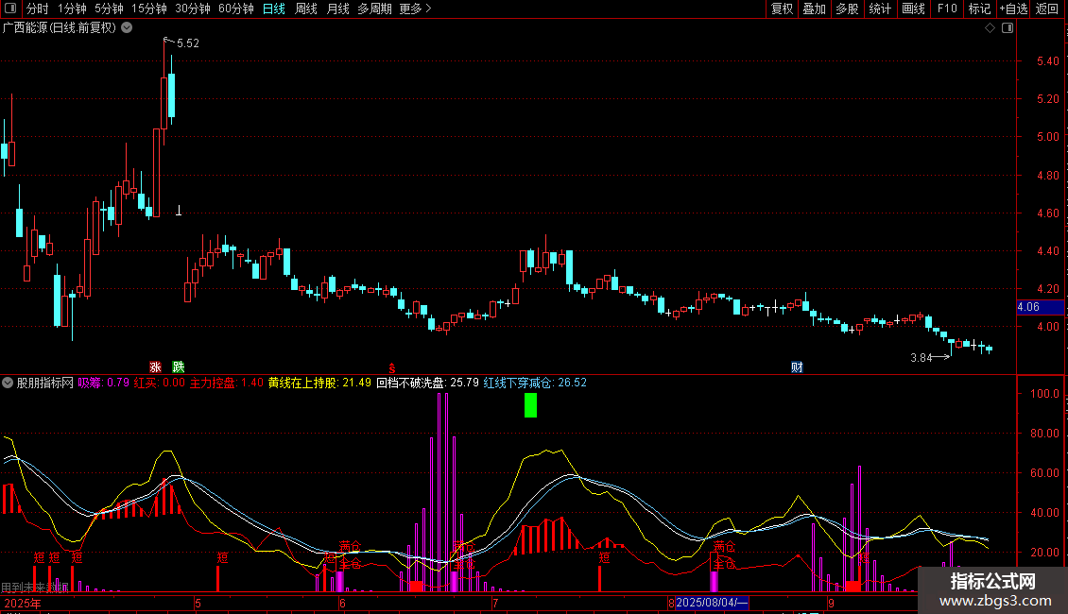Click the red $ dividend marker icon
Viewport: 1068px width, 614px height.
[x=391, y=367]
